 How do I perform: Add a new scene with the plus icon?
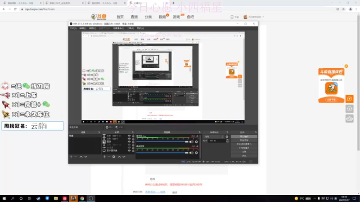click(x=71, y=157)
